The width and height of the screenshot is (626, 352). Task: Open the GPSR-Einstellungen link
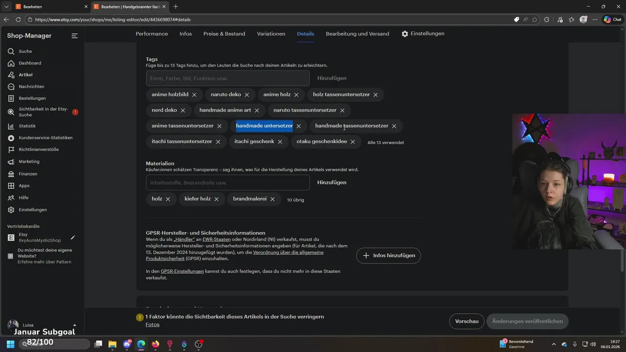point(182,271)
